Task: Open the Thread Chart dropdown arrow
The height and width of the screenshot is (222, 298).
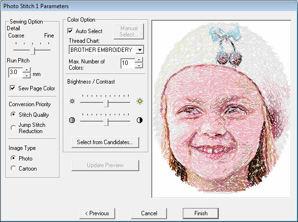Action: (140, 50)
